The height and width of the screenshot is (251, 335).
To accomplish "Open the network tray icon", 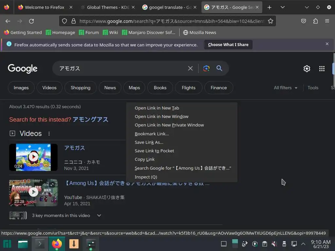I will point(294,244).
